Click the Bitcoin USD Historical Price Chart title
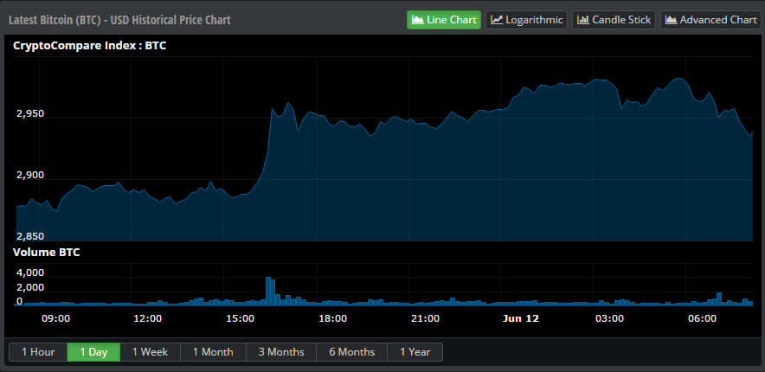765x372 pixels. click(x=119, y=19)
